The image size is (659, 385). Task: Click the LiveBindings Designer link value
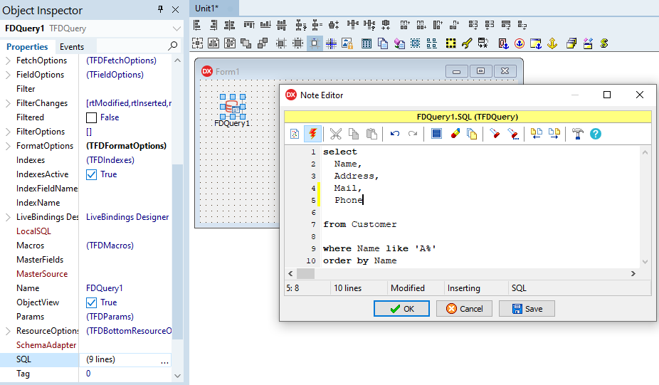coord(127,217)
